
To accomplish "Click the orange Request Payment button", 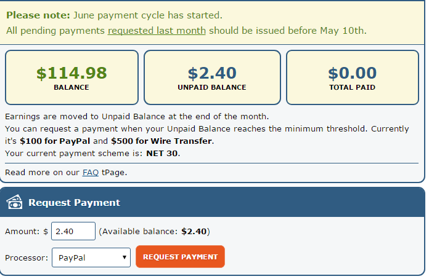I will click(181, 257).
